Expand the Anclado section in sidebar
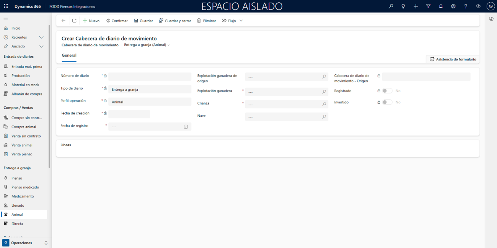Screen dimensions: 497x248 [41, 46]
